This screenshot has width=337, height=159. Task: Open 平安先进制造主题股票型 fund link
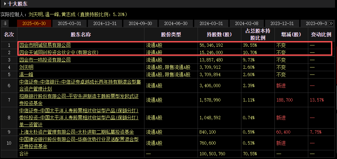pyautogui.click(x=79, y=100)
